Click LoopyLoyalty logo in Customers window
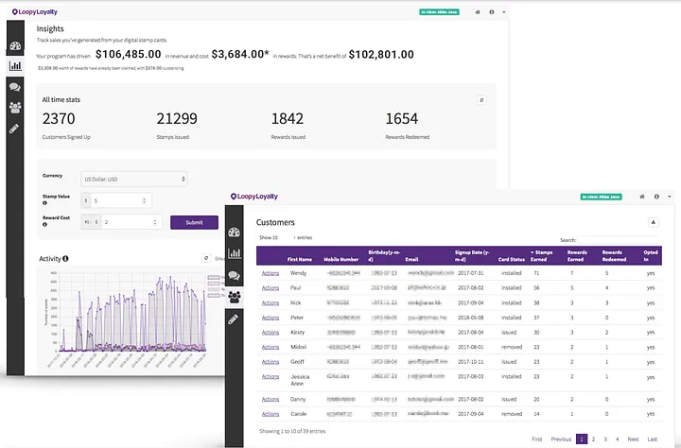 coord(254,197)
